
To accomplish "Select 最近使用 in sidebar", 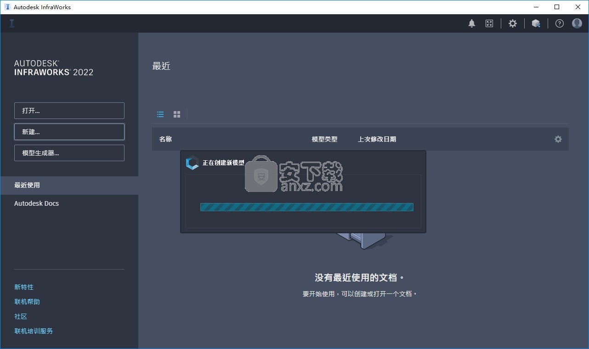I will pyautogui.click(x=69, y=186).
